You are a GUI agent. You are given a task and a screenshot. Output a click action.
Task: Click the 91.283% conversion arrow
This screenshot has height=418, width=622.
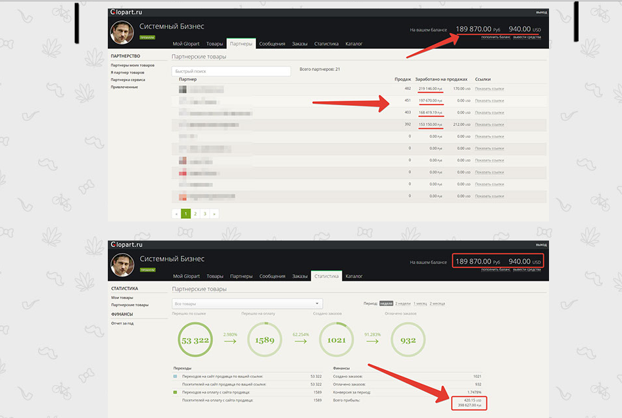(x=372, y=341)
